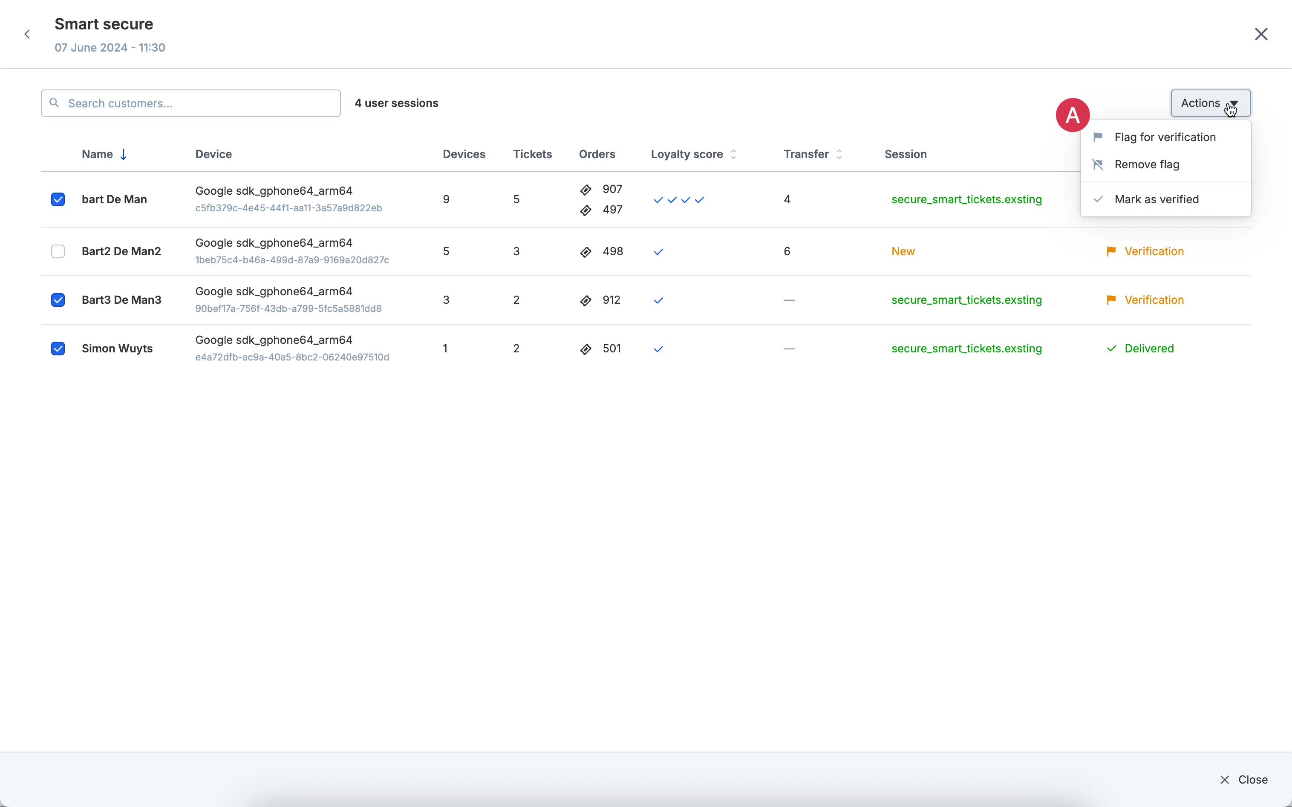Viewport: 1292px width, 807px height.
Task: Uncheck the bart De Man checkbox
Action: (x=58, y=199)
